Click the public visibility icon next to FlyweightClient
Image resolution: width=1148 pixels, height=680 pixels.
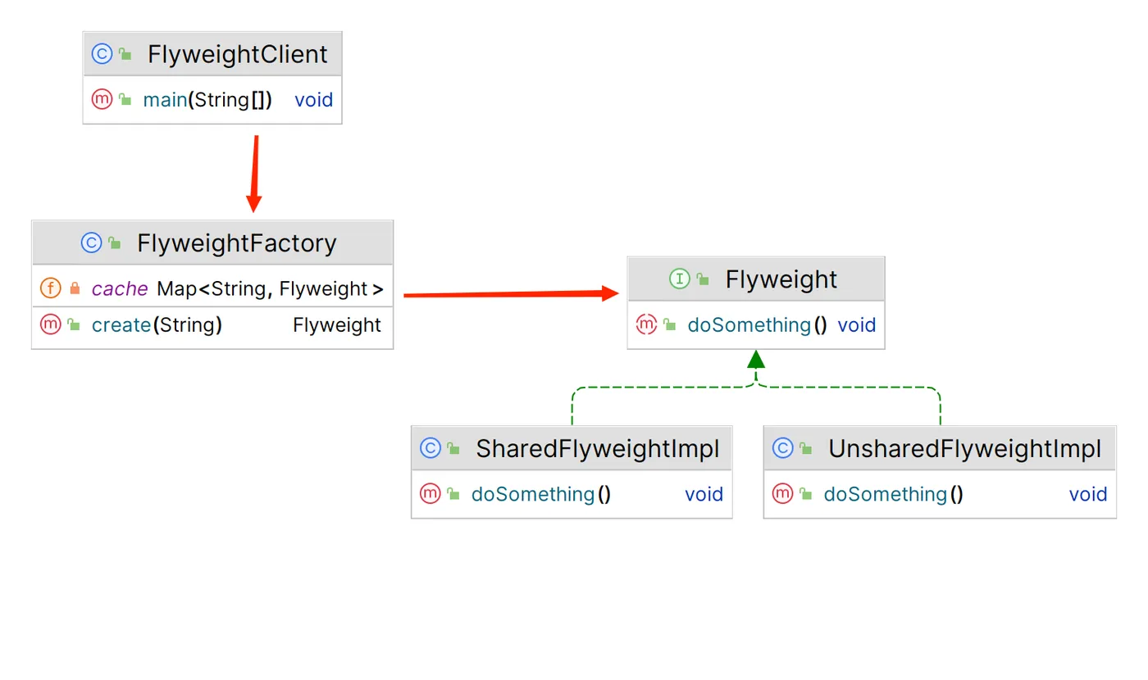click(x=125, y=55)
